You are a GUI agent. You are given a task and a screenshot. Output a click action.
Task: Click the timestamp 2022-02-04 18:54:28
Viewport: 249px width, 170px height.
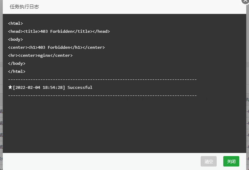[39, 87]
